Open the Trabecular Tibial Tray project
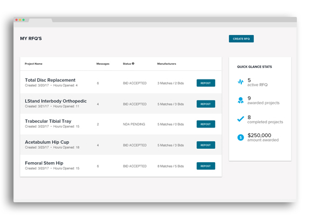 (x=48, y=121)
